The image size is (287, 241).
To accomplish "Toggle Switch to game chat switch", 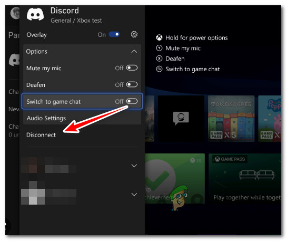I will coord(132,101).
